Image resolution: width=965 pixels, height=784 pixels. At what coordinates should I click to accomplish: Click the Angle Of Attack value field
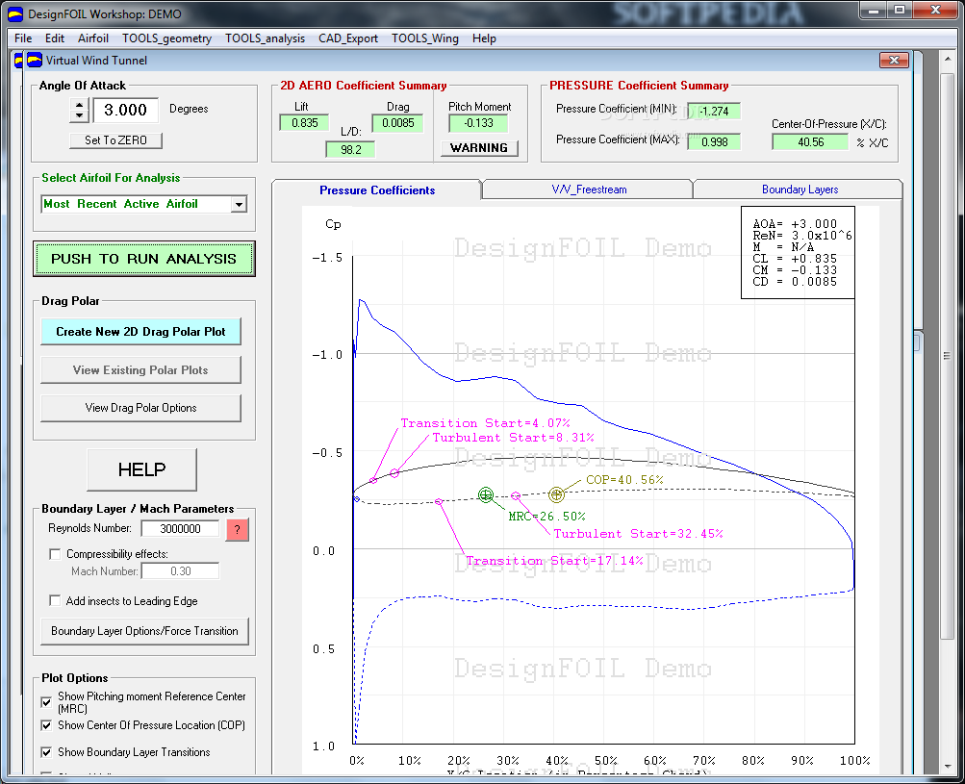(x=125, y=111)
